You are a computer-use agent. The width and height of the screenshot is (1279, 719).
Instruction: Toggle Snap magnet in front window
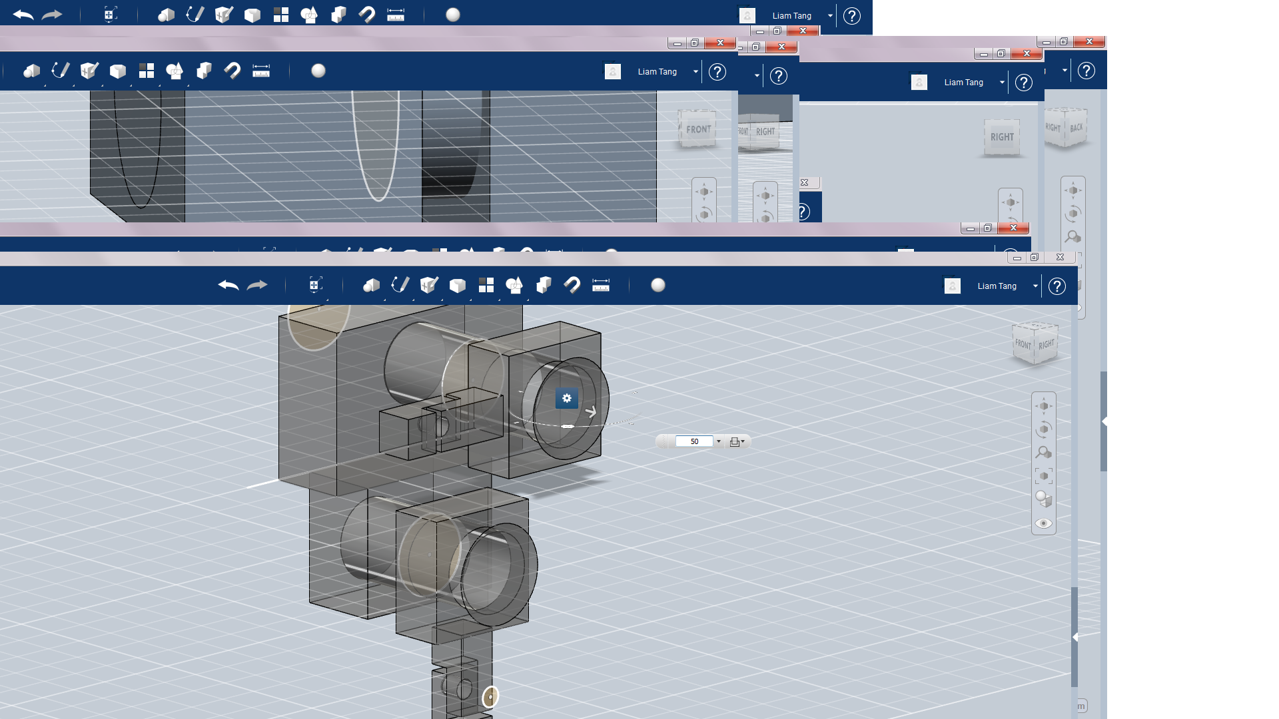click(572, 286)
